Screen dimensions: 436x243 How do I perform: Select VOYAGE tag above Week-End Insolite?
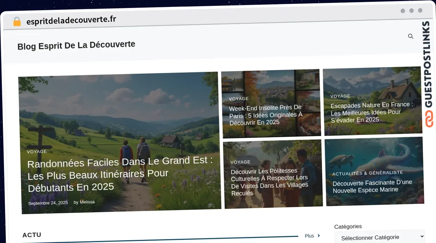point(239,99)
